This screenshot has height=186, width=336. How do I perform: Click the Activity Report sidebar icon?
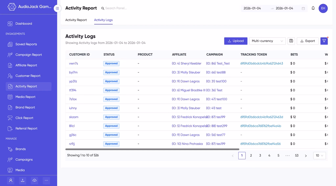10,86
